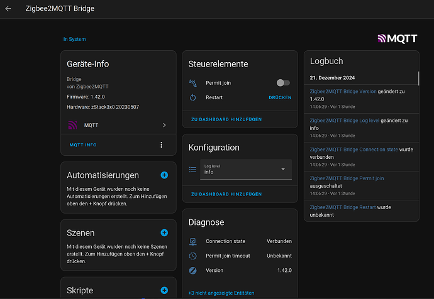Go back with the arrow icon
The width and height of the screenshot is (434, 299).
(8, 9)
